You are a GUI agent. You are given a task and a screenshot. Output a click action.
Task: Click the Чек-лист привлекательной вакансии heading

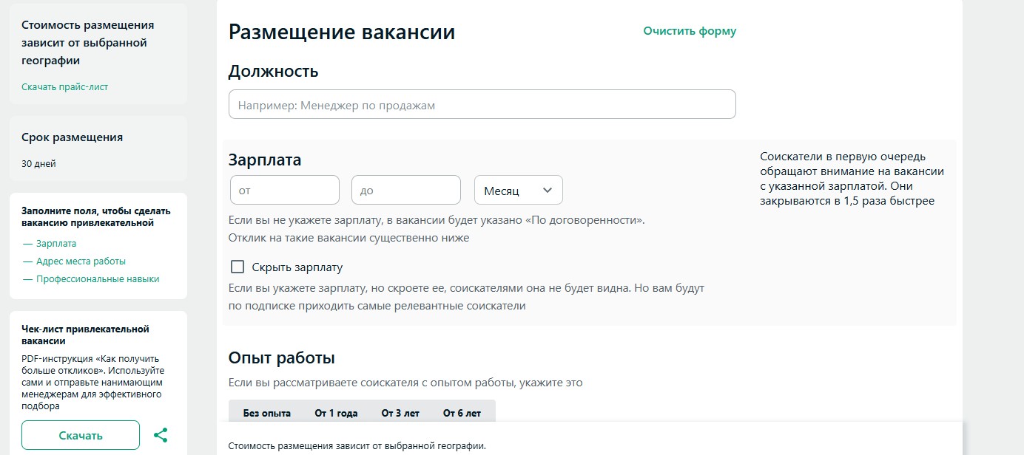coord(85,335)
